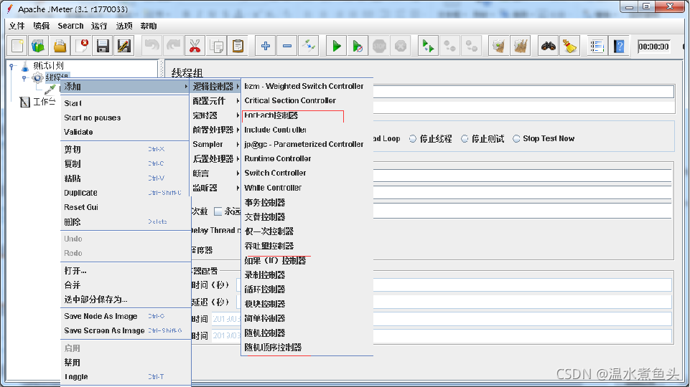Expand the 逻辑控制器 submenu
The image size is (690, 387).
coord(215,87)
